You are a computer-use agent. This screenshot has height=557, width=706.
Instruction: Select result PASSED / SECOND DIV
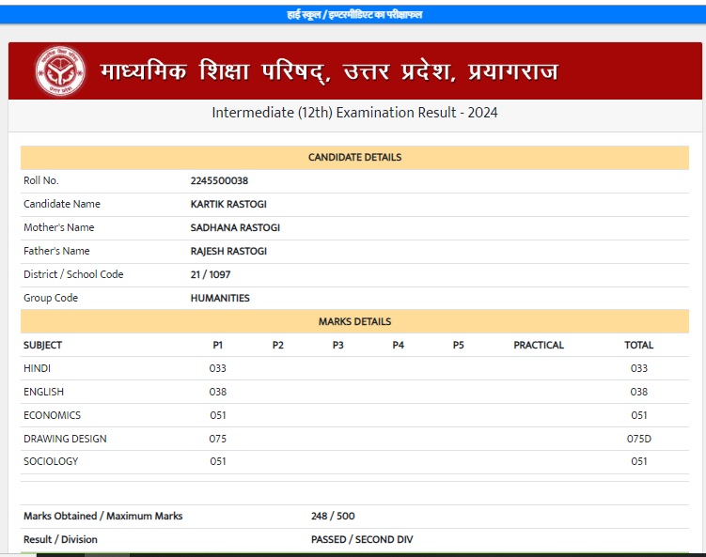[x=362, y=539]
